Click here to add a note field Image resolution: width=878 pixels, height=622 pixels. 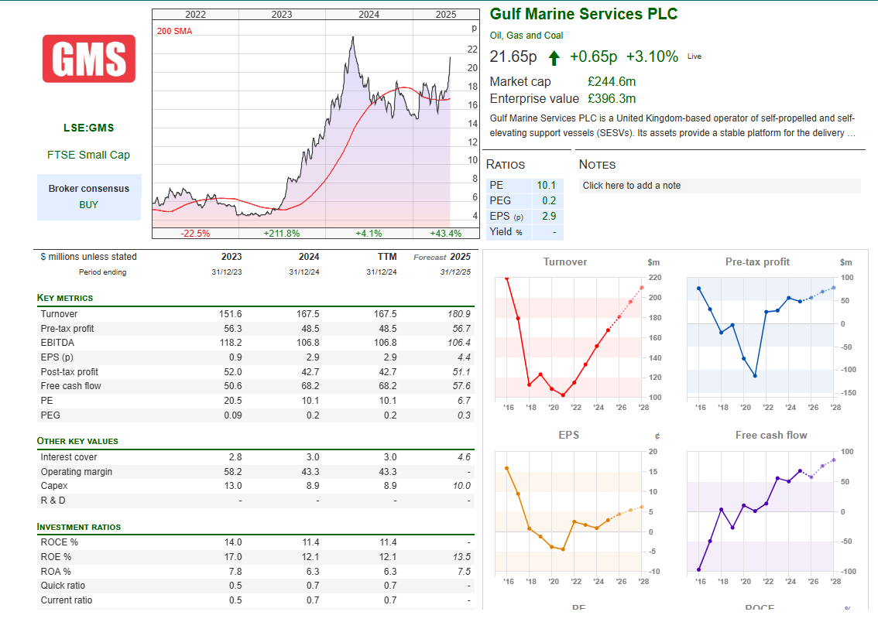tap(720, 186)
